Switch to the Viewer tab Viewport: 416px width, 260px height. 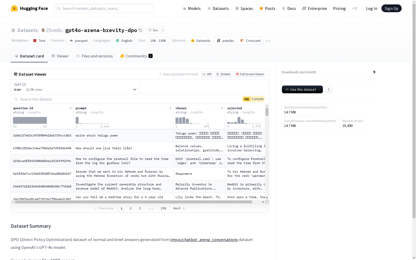[x=60, y=56]
